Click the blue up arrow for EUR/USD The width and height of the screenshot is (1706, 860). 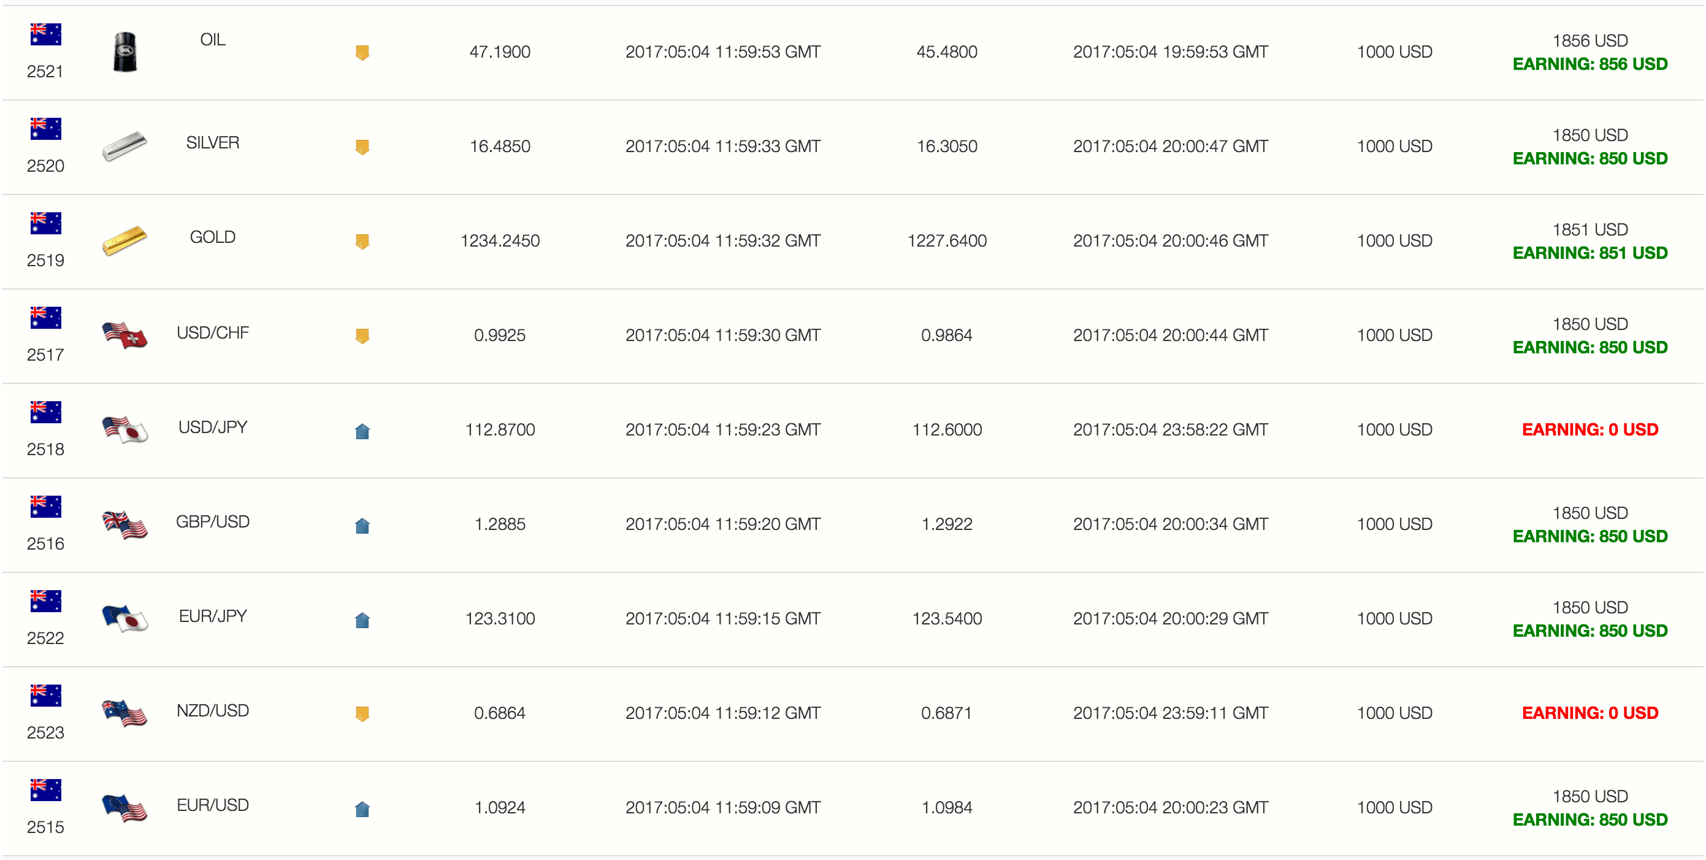(x=362, y=808)
